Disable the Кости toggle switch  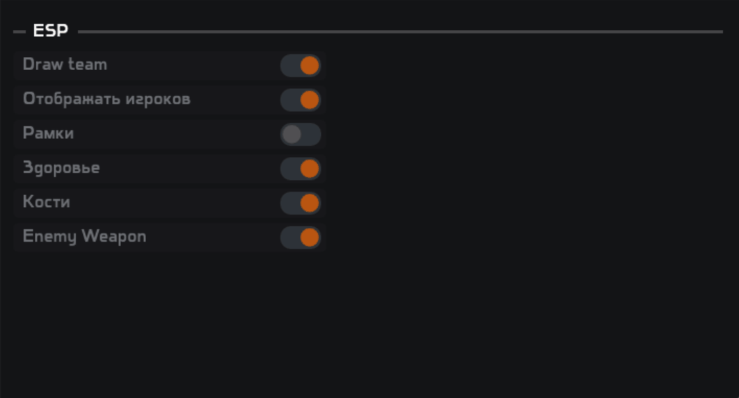pos(301,204)
